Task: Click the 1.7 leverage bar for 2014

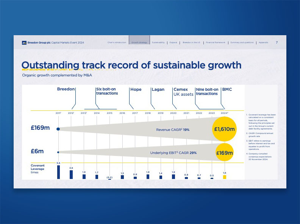Action: click(97, 177)
